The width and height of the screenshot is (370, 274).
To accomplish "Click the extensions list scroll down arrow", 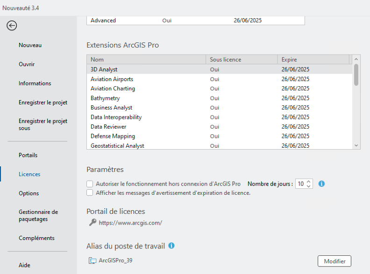I will click(x=356, y=146).
